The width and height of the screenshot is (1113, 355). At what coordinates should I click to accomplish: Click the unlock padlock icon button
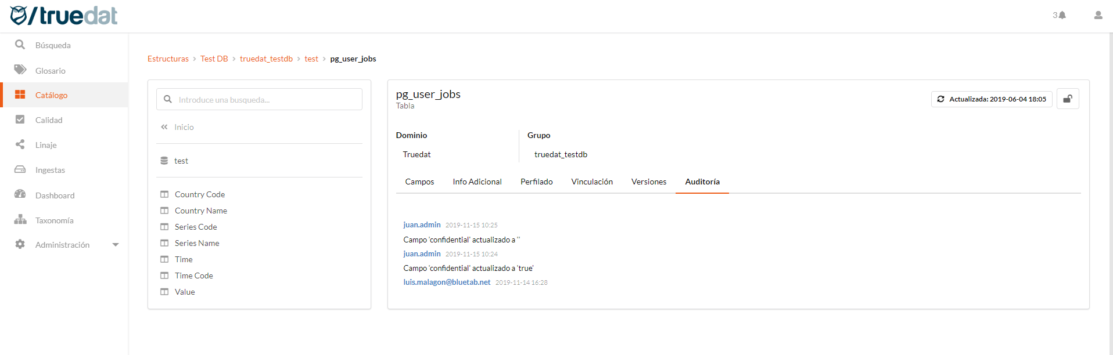(1067, 99)
